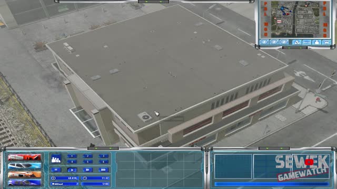The image size is (337, 189).
Task: Jump to a location on the minimap
Action: (295, 19)
